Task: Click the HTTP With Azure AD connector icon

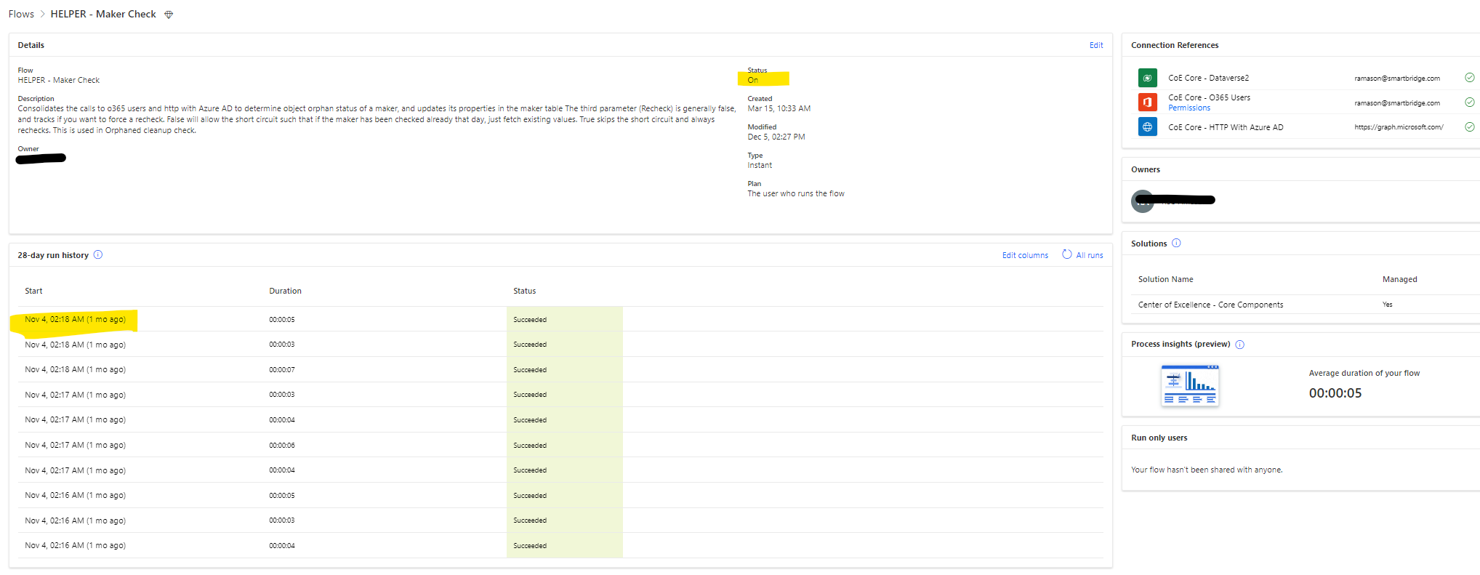Action: (x=1148, y=127)
